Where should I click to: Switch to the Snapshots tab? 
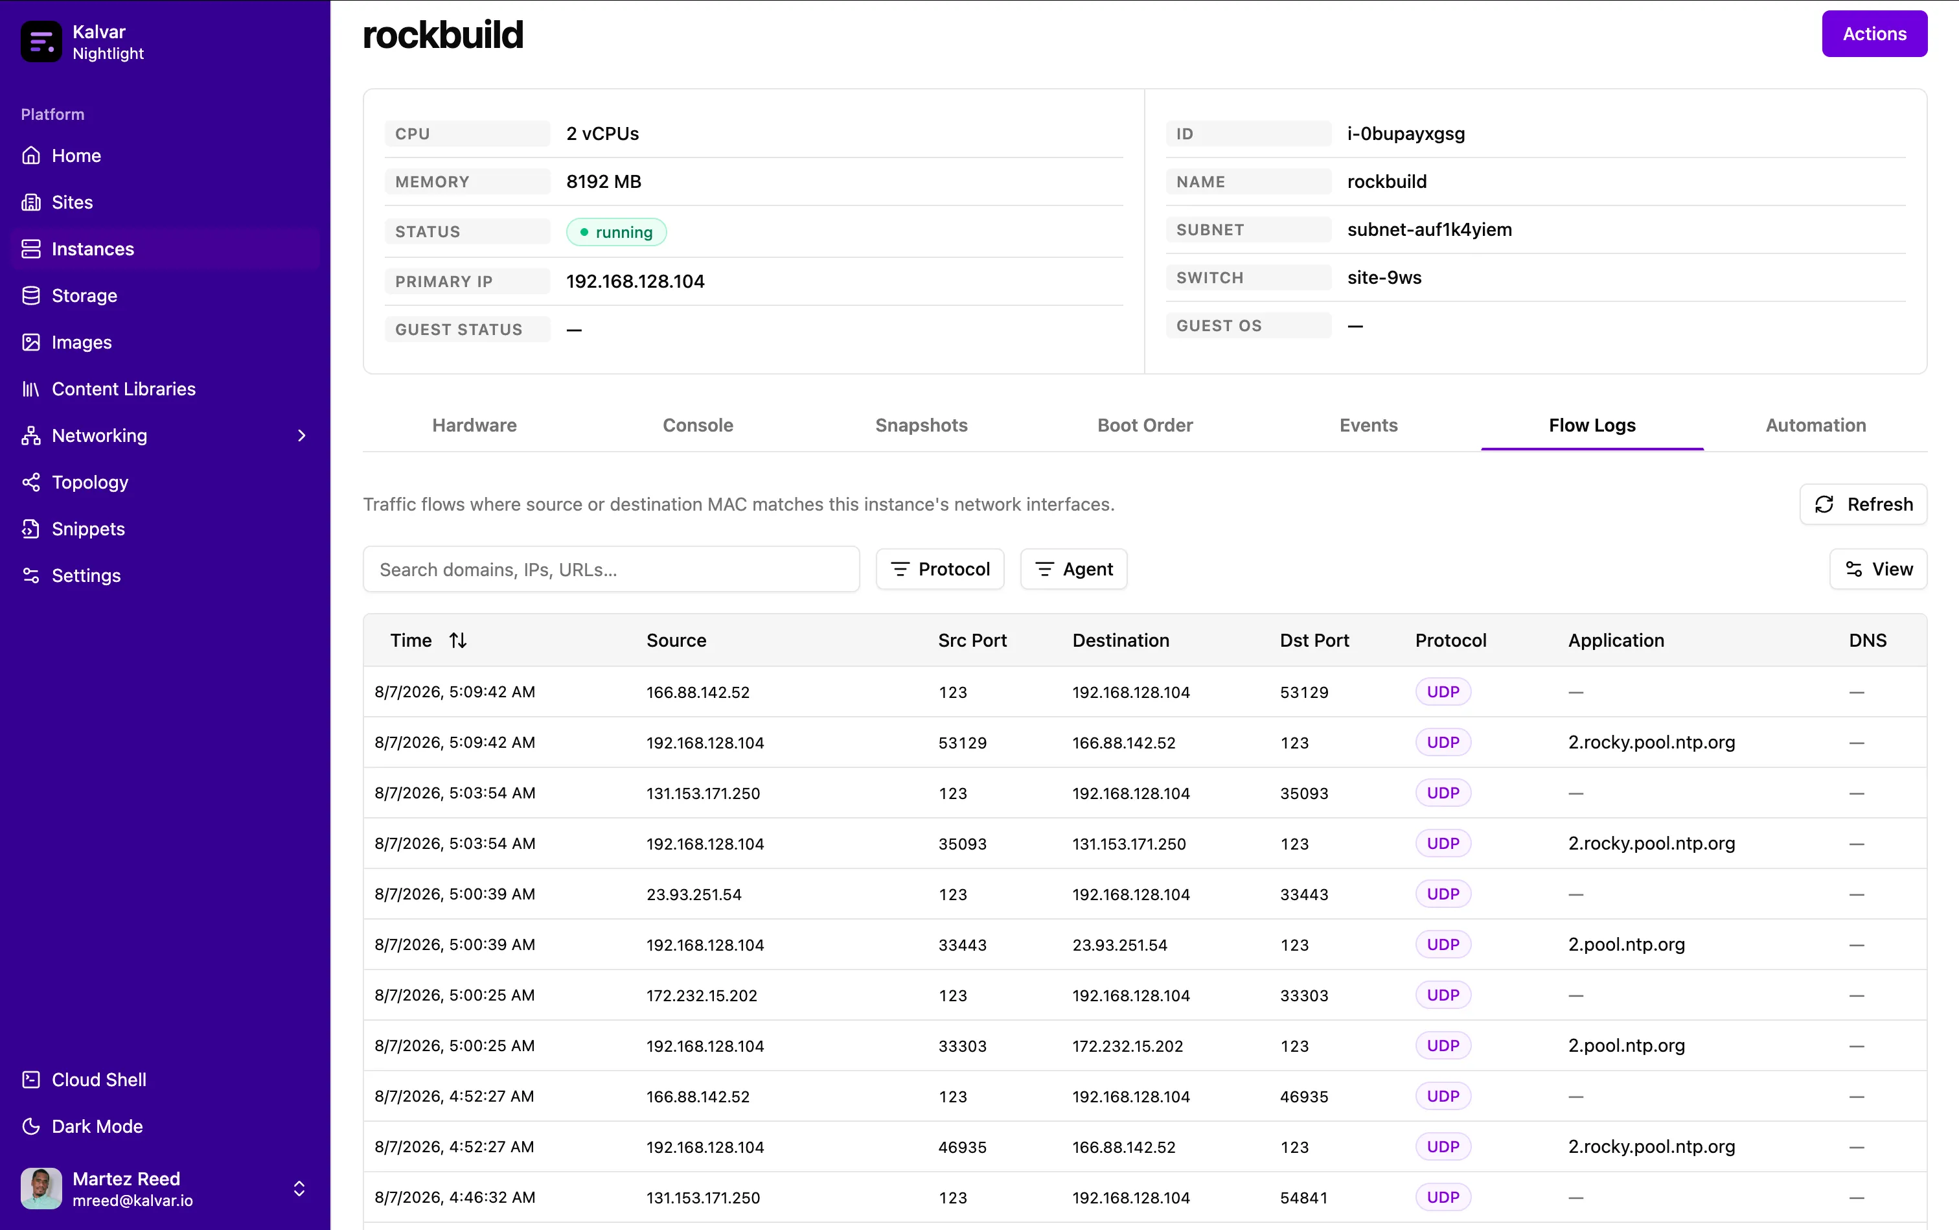coord(921,426)
